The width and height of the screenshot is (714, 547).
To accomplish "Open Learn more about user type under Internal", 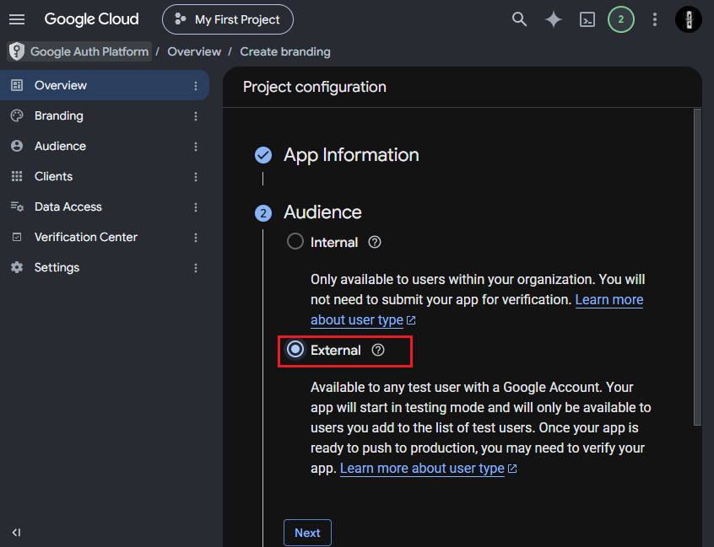I will click(609, 300).
